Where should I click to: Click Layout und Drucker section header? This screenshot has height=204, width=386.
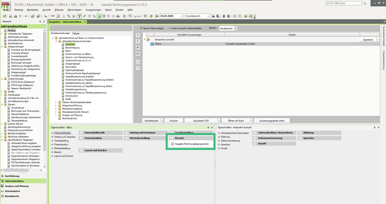point(101,150)
